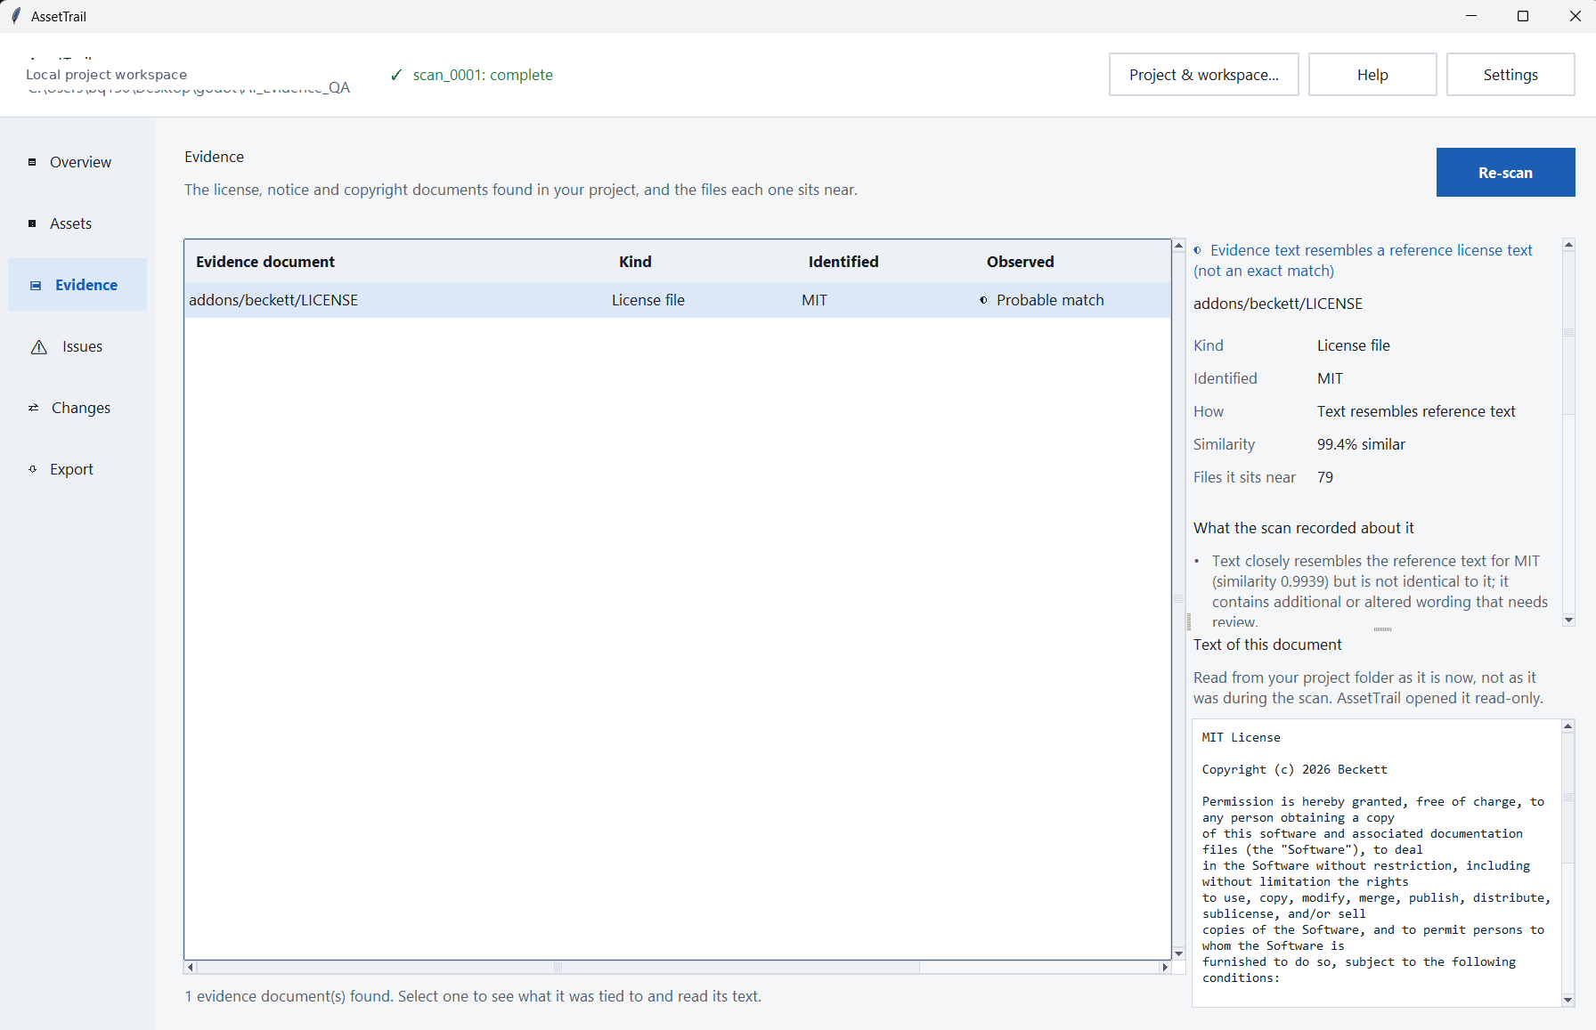Go to the Assets section

coord(77,223)
